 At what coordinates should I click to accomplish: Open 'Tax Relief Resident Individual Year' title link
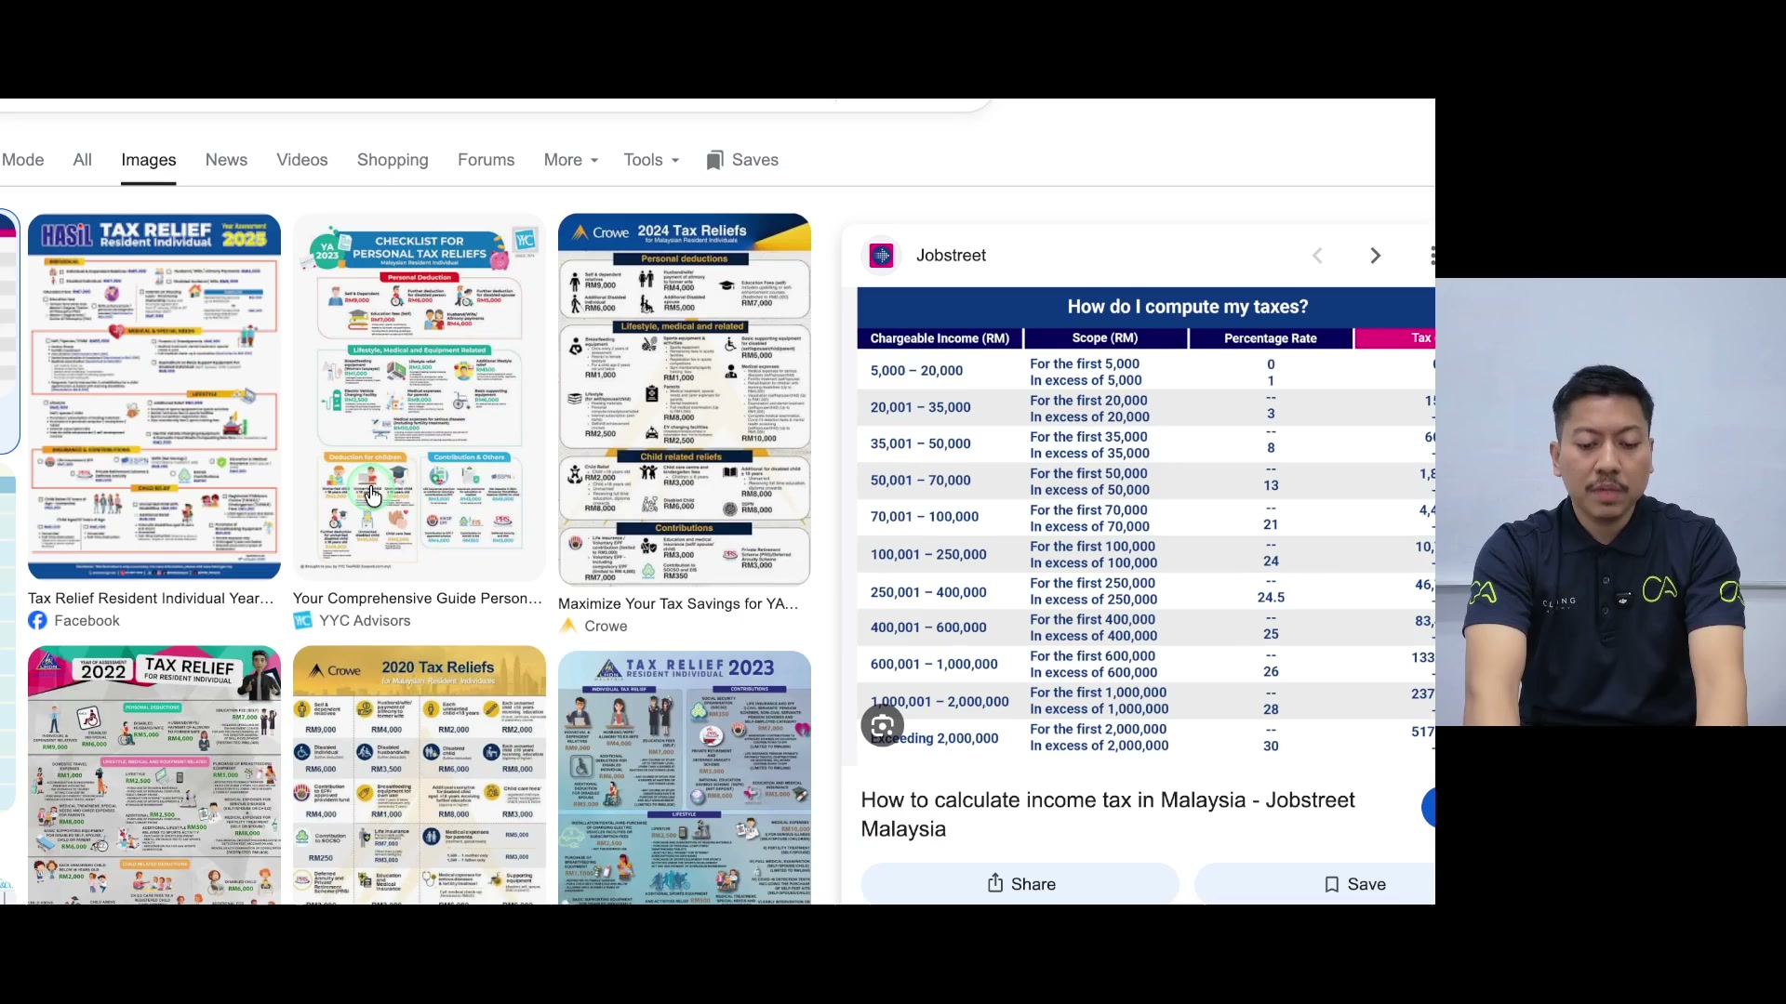(151, 599)
